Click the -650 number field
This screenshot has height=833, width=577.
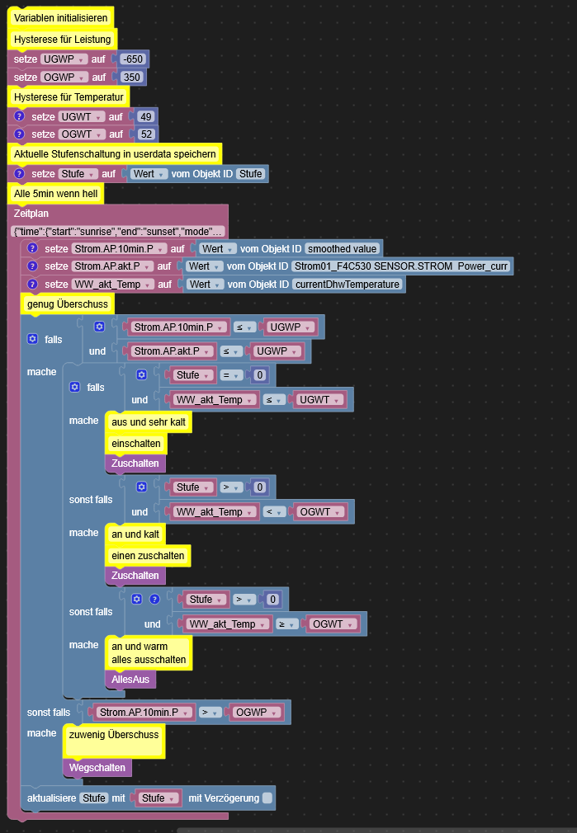[132, 59]
